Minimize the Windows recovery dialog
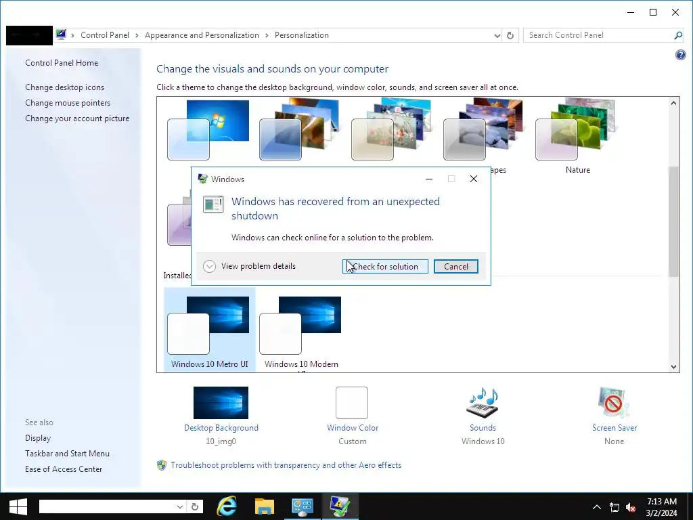This screenshot has height=520, width=693. [x=428, y=179]
